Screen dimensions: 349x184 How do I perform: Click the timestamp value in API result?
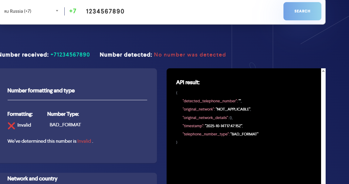[x=224, y=126]
